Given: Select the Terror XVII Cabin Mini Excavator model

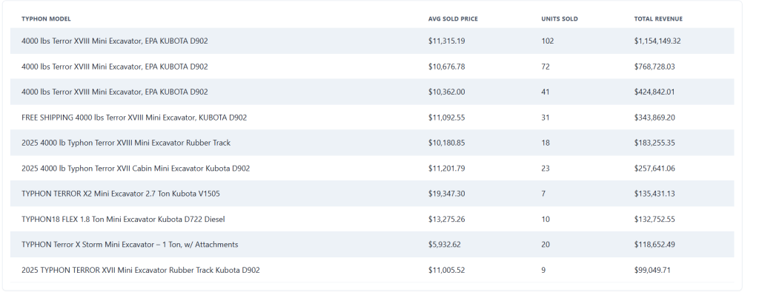Looking at the screenshot, I should tap(372, 169).
